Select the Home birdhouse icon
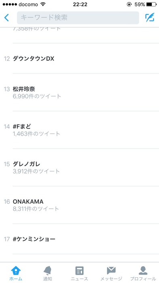159x283 pixels. coord(16,271)
